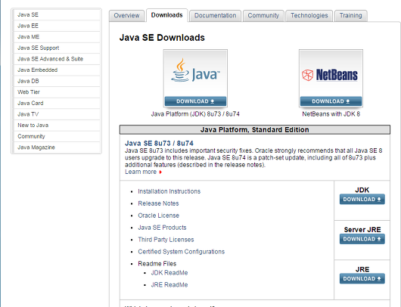Open Java Magazine sidebar entry
Viewport: 401px width, 307px height.
pos(56,147)
